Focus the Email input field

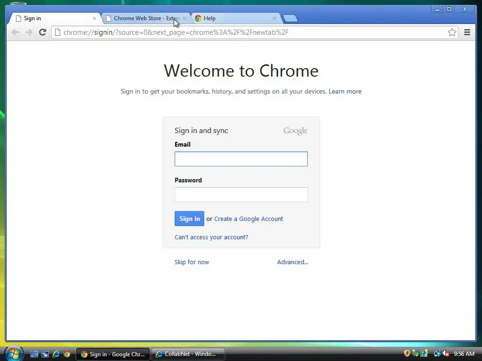[x=241, y=159]
